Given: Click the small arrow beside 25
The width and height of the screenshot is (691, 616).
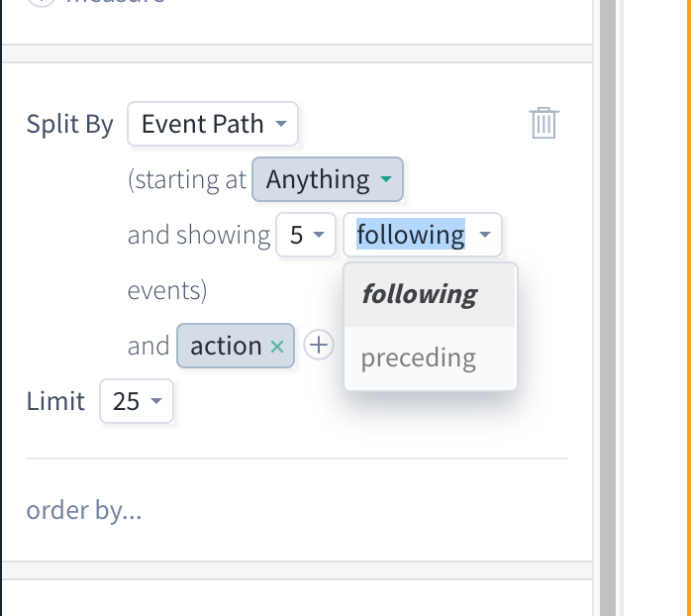Looking at the screenshot, I should tap(156, 401).
